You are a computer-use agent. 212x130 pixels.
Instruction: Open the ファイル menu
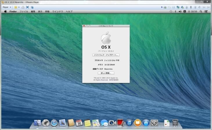tap(24, 12)
